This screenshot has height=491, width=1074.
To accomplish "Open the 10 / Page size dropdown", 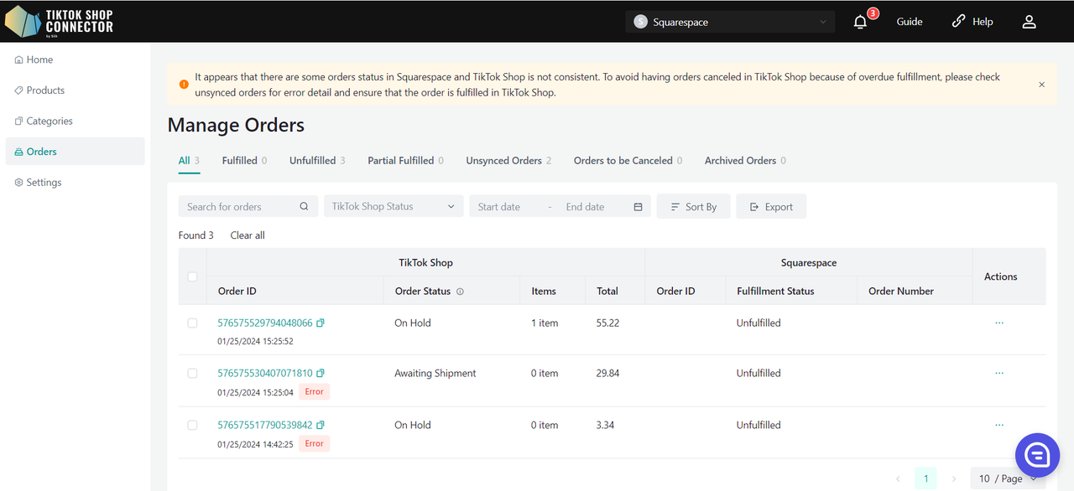I will (x=1008, y=478).
